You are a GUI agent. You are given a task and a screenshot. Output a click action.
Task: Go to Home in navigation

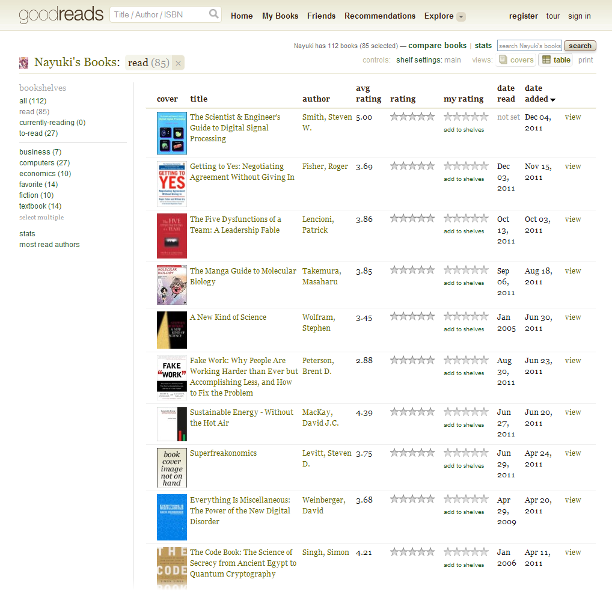pos(242,16)
